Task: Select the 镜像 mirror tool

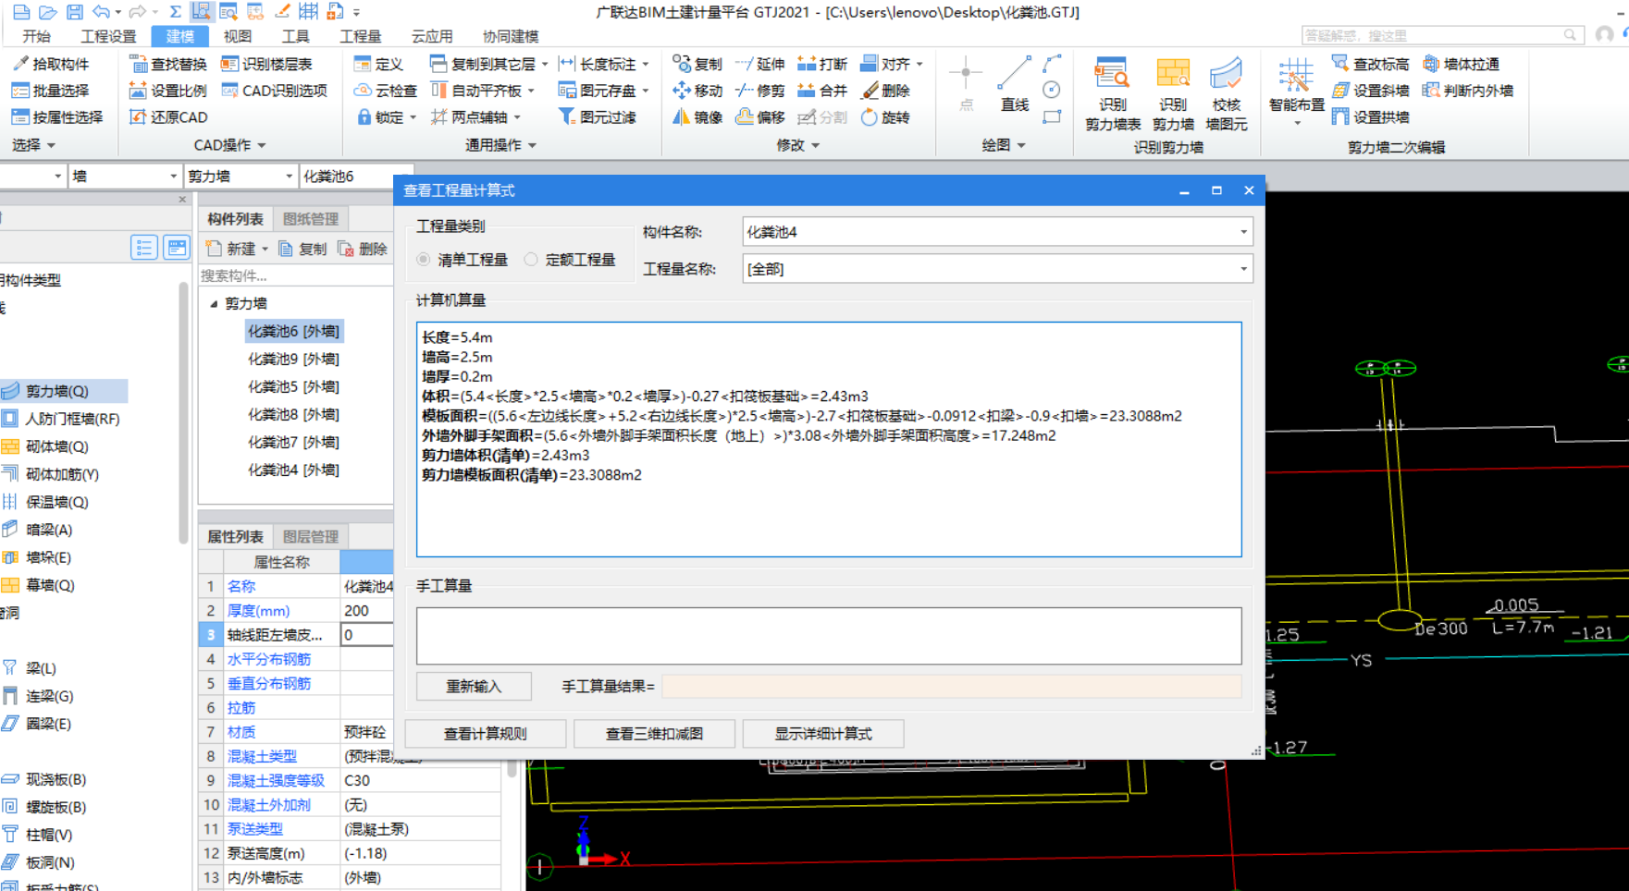Action: [x=697, y=117]
